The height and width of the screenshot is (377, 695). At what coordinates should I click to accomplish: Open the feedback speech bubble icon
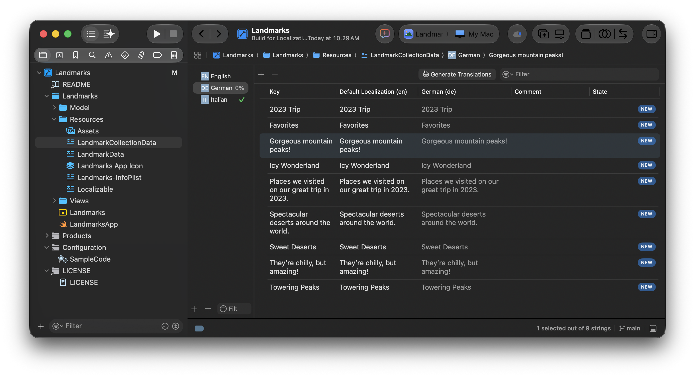(x=385, y=34)
